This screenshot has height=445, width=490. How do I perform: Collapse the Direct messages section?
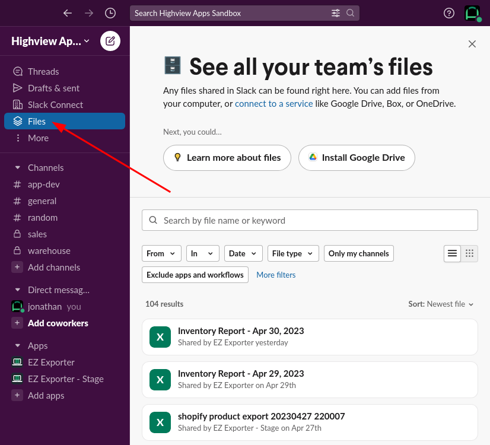[18, 290]
